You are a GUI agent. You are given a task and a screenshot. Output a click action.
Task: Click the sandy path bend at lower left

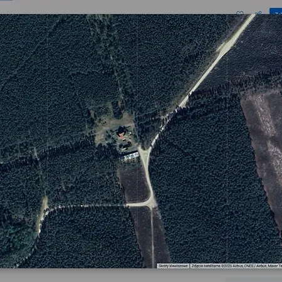tap(43, 211)
